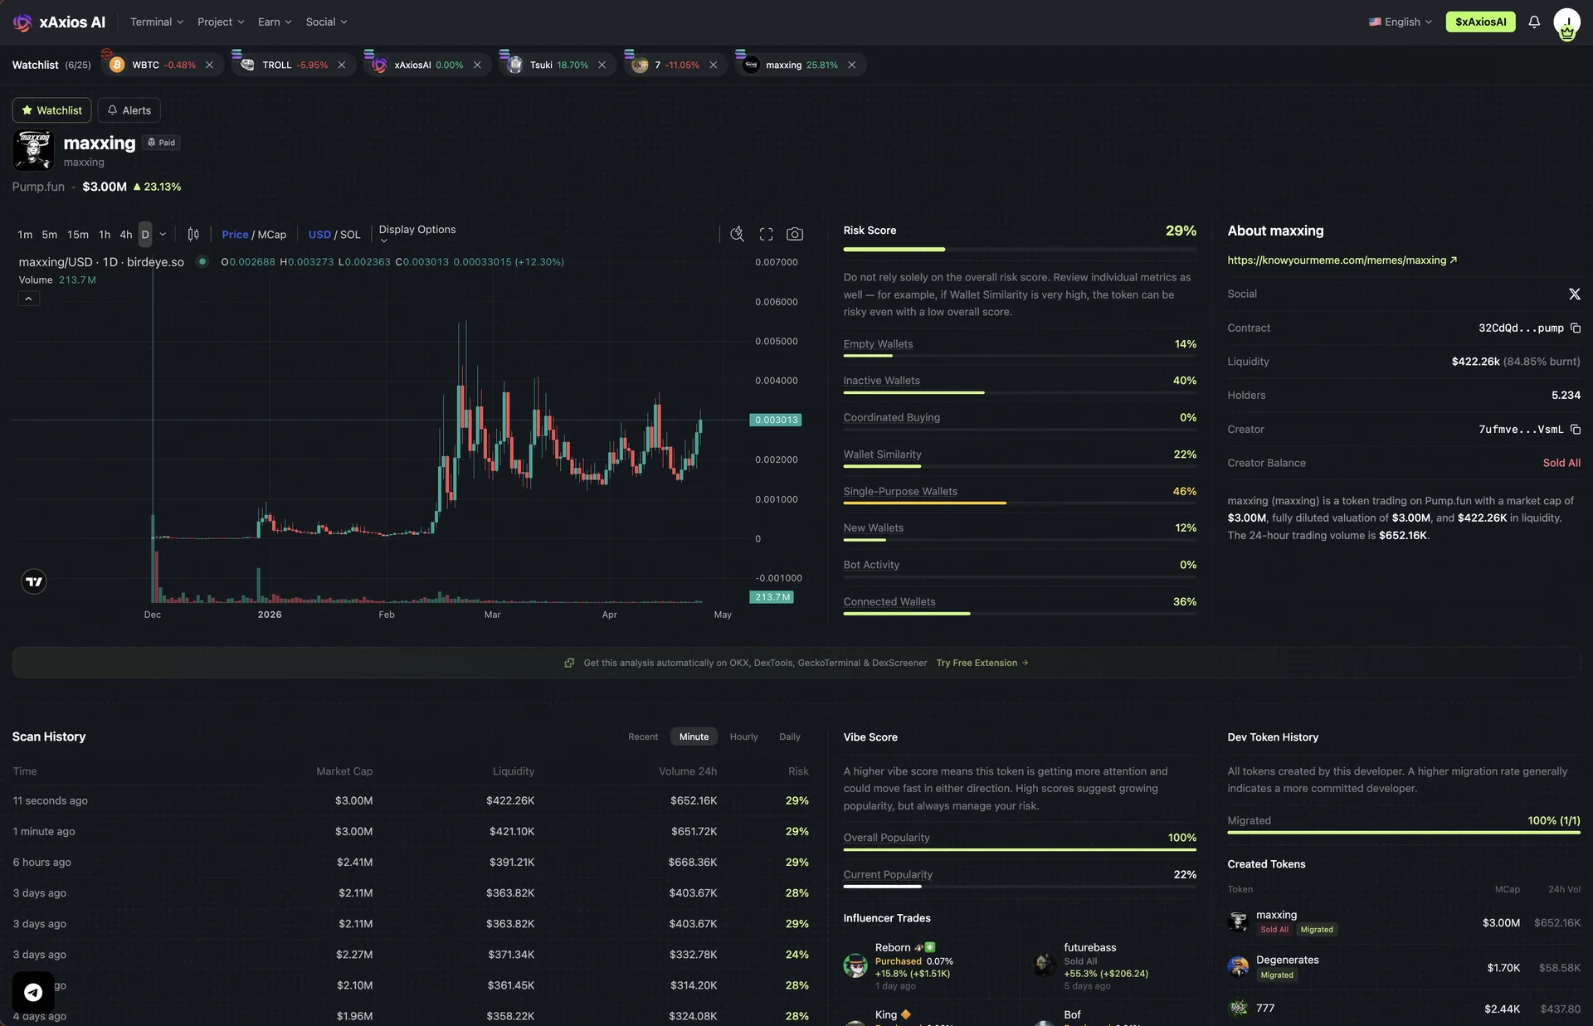Click the '6 hours ago' scan row
The image size is (1593, 1026).
[411, 863]
